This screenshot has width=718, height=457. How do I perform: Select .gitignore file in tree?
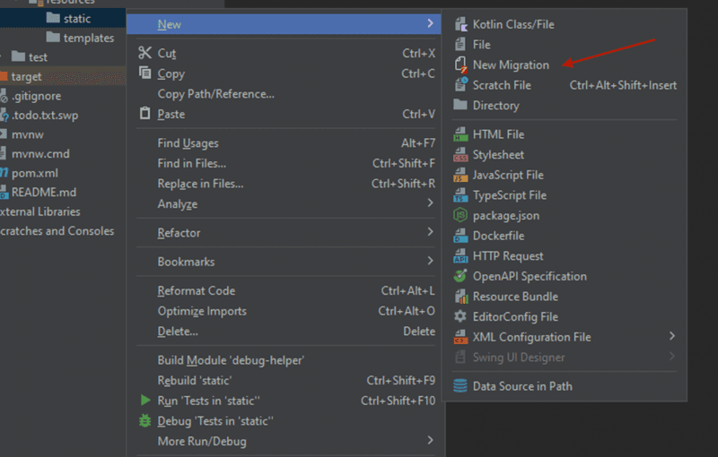[x=36, y=96]
